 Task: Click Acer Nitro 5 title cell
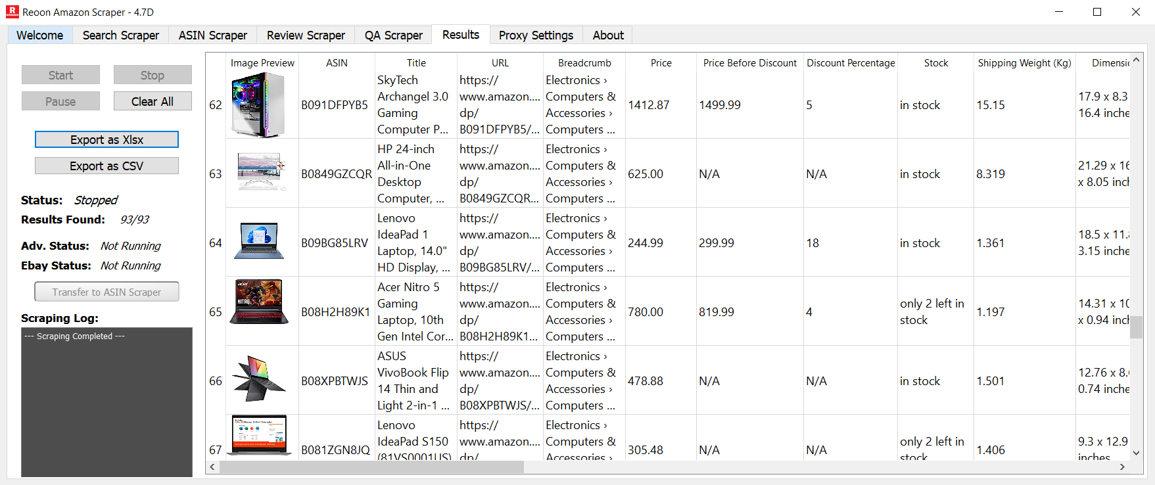coord(416,312)
